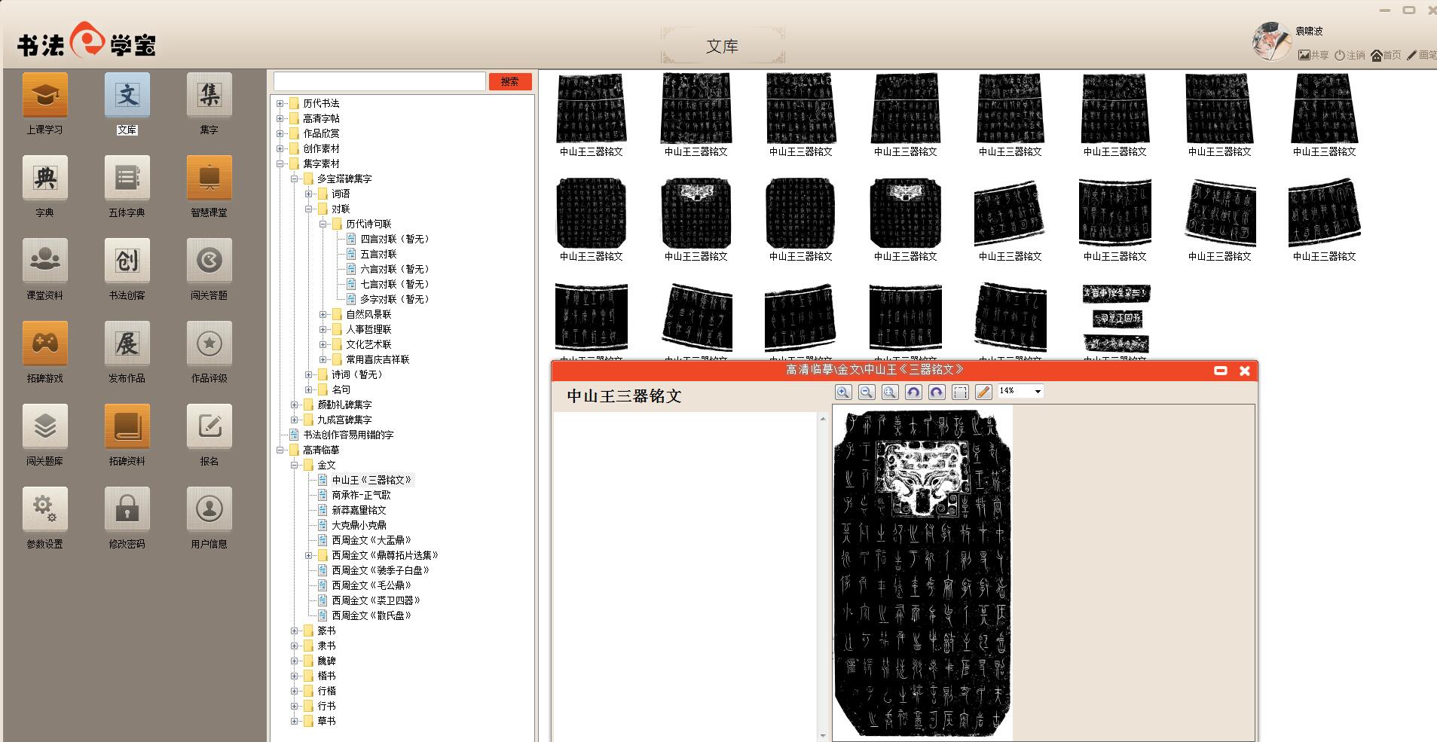Select 颜勤礼碑集字 folder
Screen dimensions: 1437x742
pos(344,405)
